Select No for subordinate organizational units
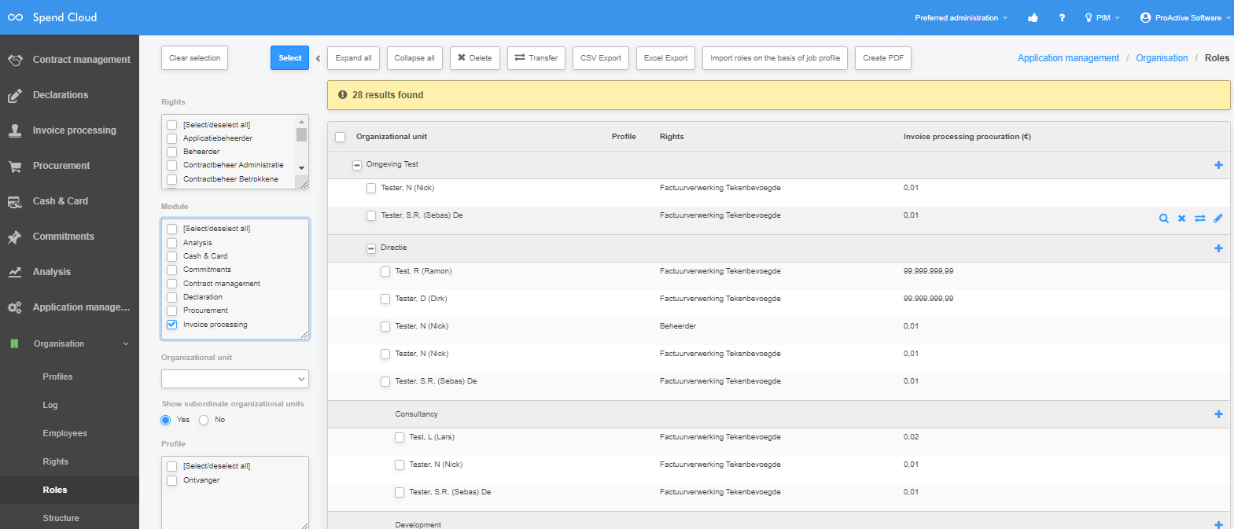The image size is (1234, 529). [204, 420]
